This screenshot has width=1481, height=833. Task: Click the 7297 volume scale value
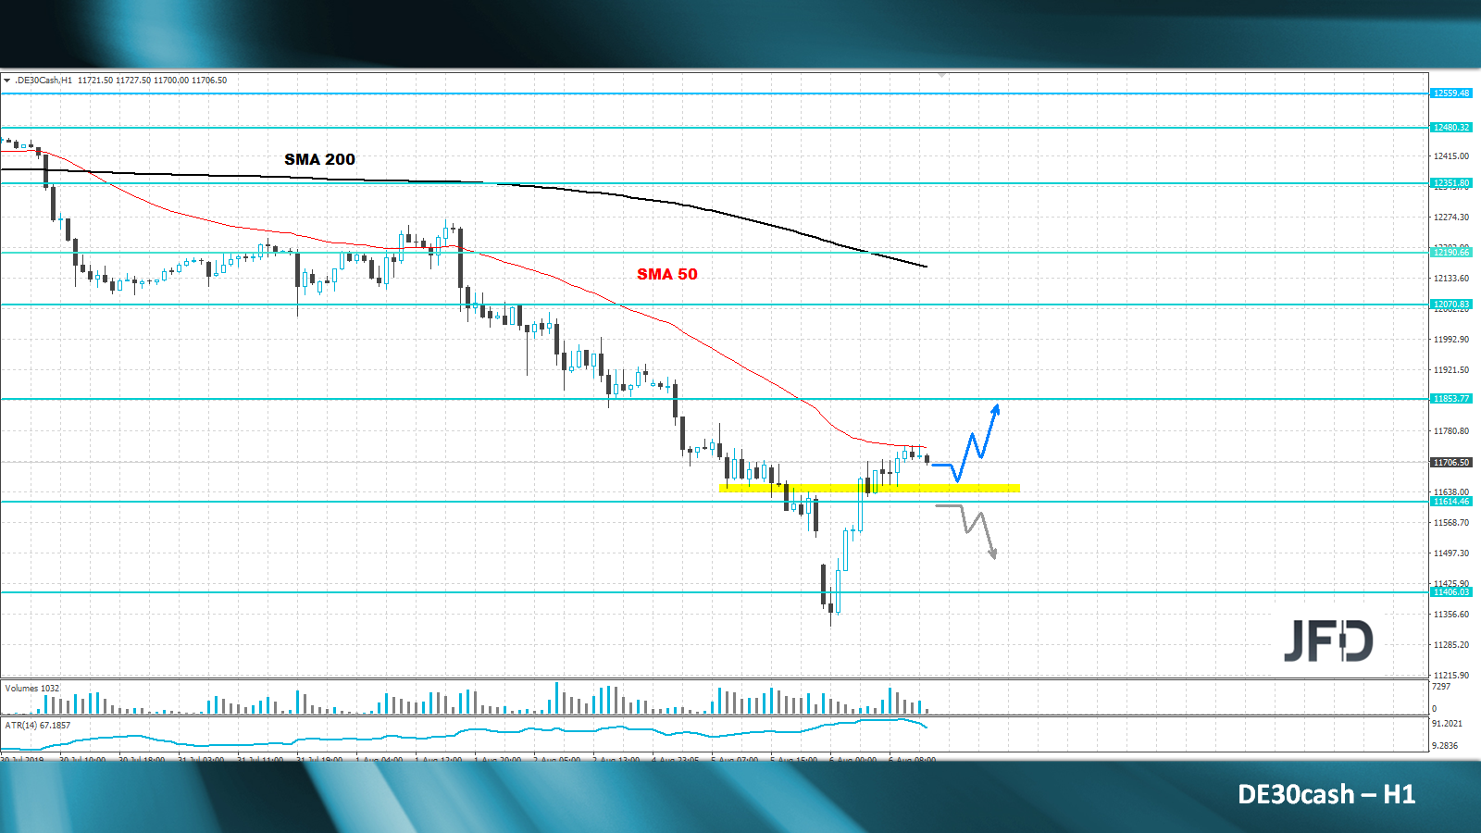[x=1441, y=687]
